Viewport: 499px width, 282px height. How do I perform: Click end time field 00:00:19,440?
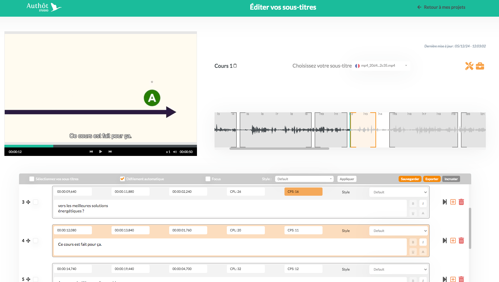coord(131,269)
